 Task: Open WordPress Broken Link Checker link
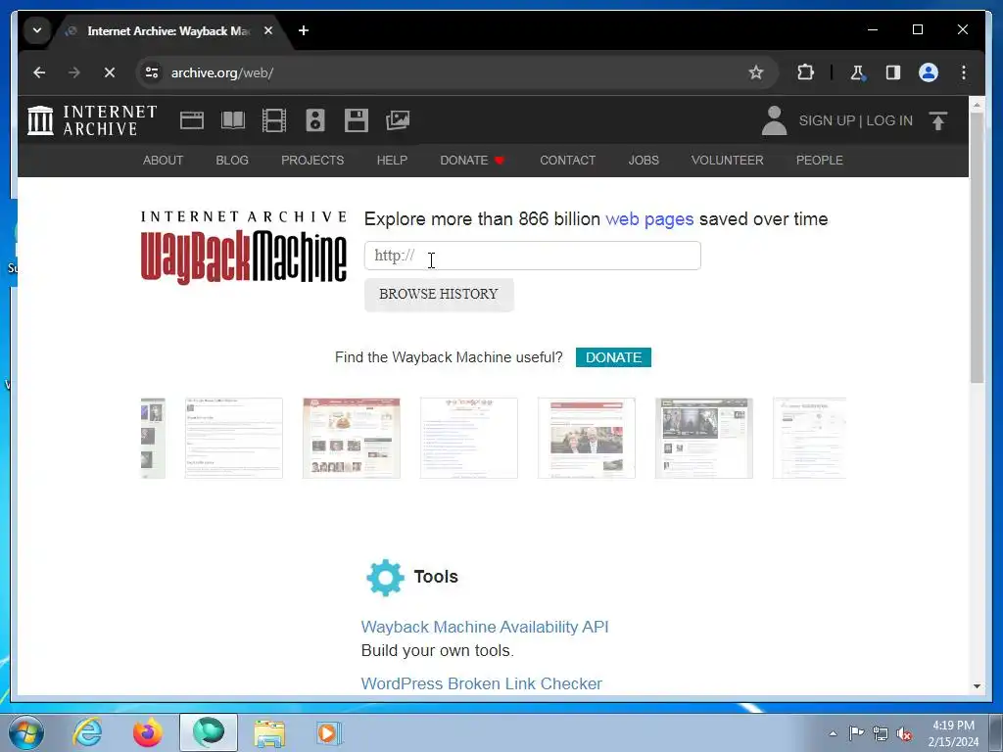point(482,683)
